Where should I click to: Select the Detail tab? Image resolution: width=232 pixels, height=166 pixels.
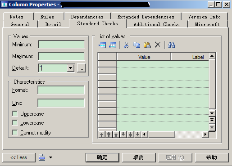tap(53, 24)
